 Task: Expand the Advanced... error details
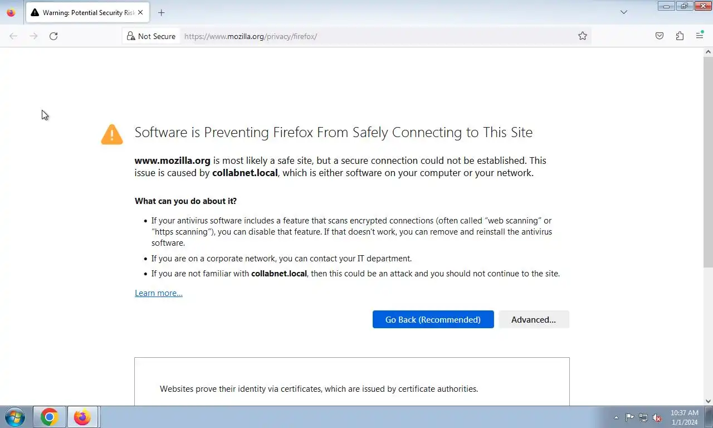(534, 319)
